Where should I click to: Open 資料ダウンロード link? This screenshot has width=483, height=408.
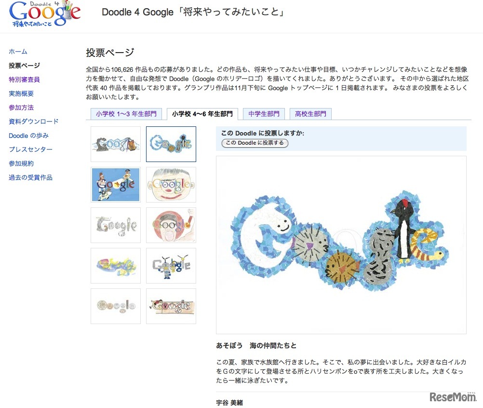click(x=34, y=122)
